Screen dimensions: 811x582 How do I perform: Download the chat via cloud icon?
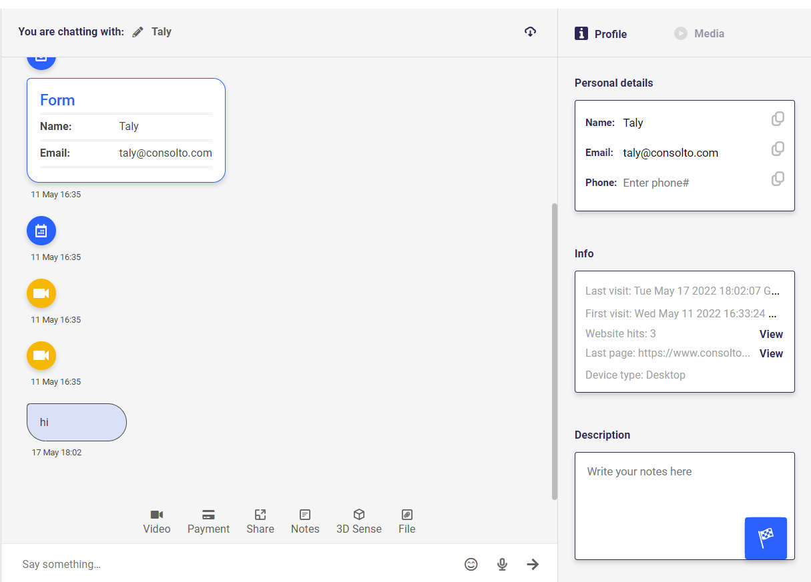530,31
